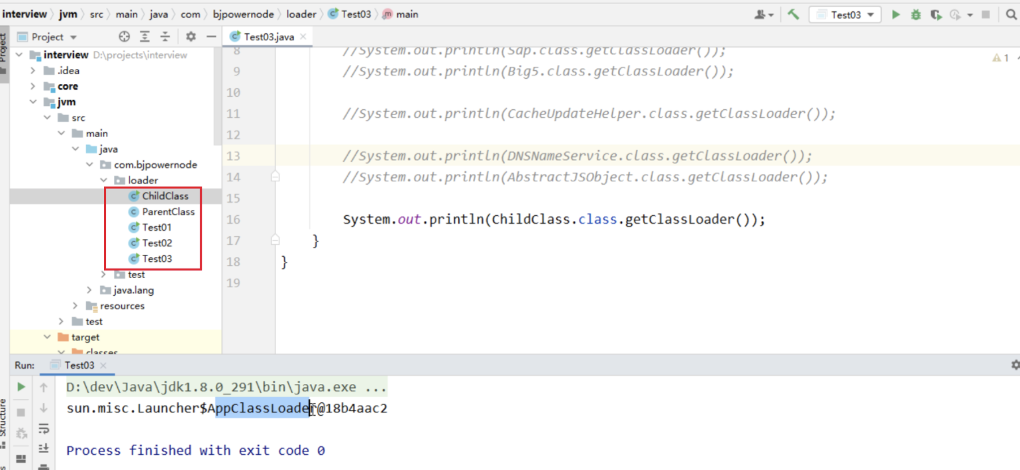This screenshot has height=470, width=1020.
Task: Open Search Everywhere magnifier icon
Action: click(1013, 14)
